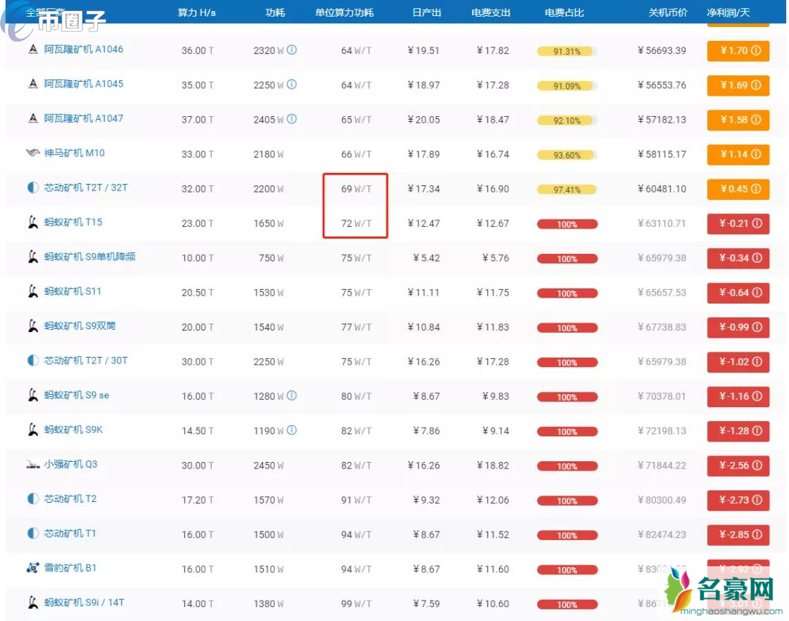Image resolution: width=789 pixels, height=621 pixels.
Task: Click the info icon inside the ¥-0.21 profit badge
Action: pyautogui.click(x=757, y=223)
